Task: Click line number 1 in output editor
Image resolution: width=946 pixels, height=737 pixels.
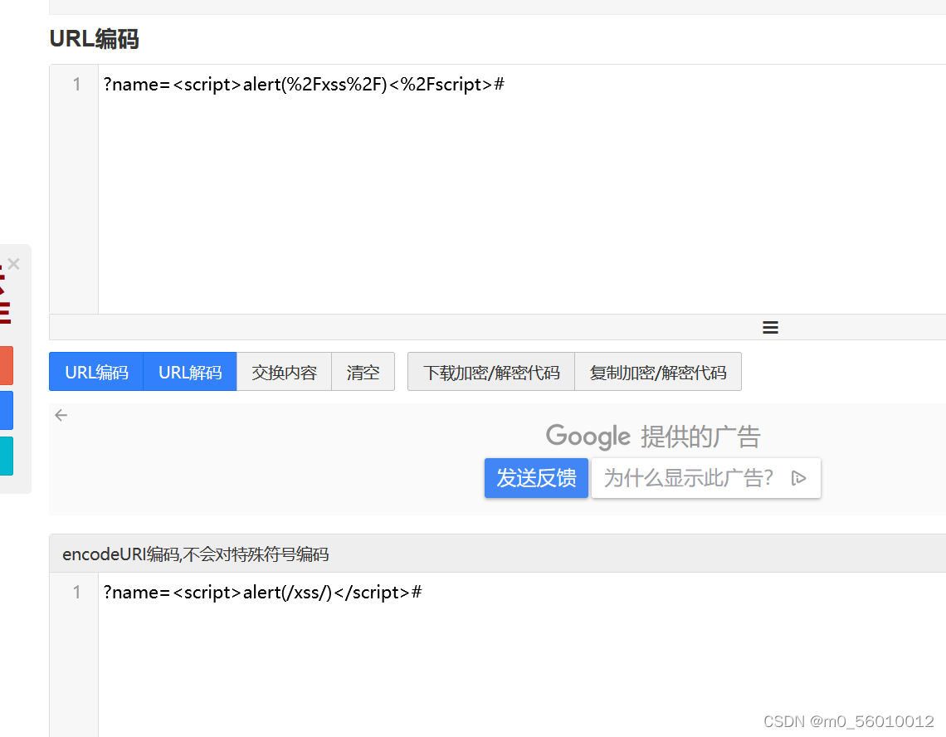Action: 76,593
